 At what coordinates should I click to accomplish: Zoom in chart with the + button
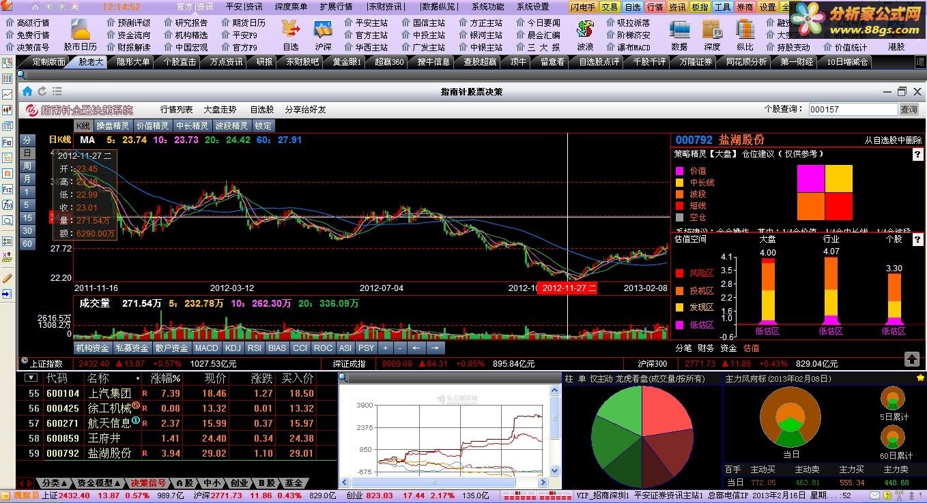click(386, 348)
